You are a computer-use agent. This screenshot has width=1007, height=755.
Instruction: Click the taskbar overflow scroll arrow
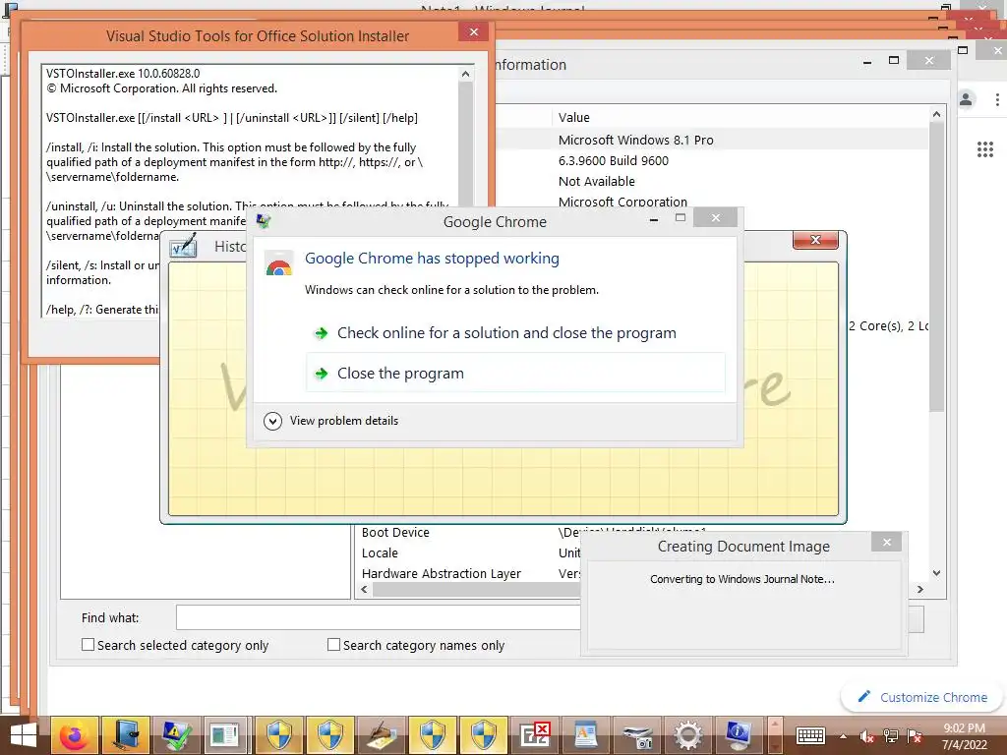point(775,735)
